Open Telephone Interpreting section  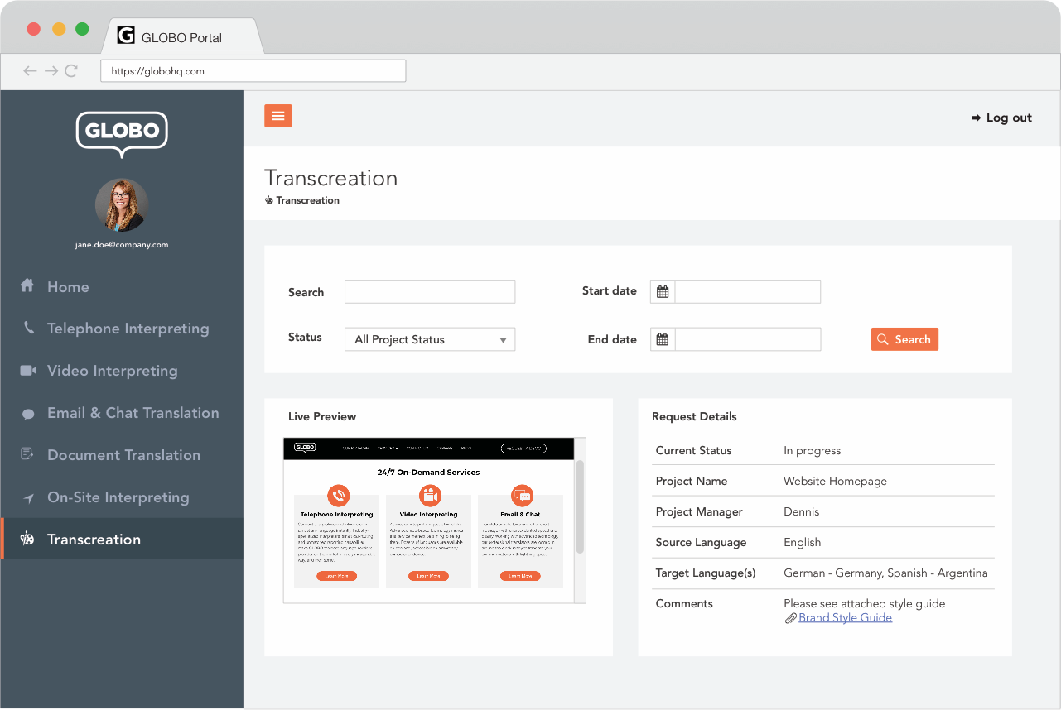pos(128,329)
